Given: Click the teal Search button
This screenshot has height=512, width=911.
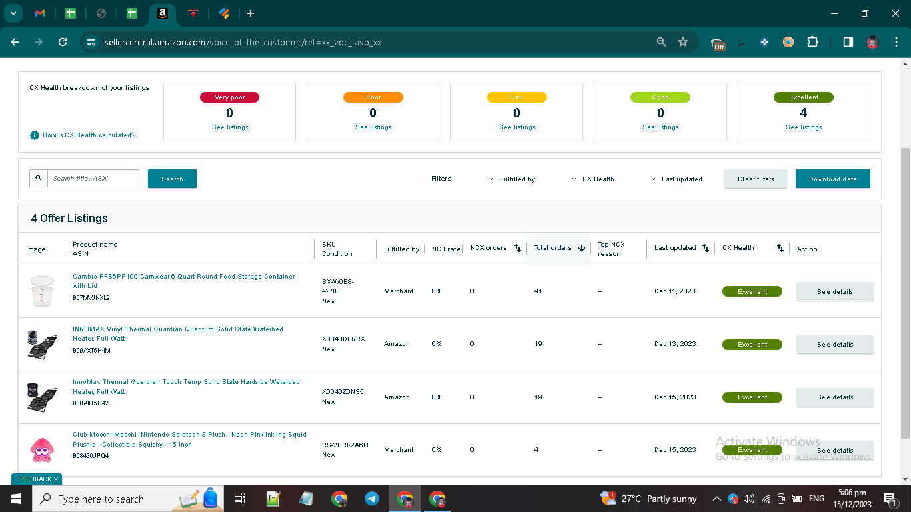Looking at the screenshot, I should click(x=172, y=179).
